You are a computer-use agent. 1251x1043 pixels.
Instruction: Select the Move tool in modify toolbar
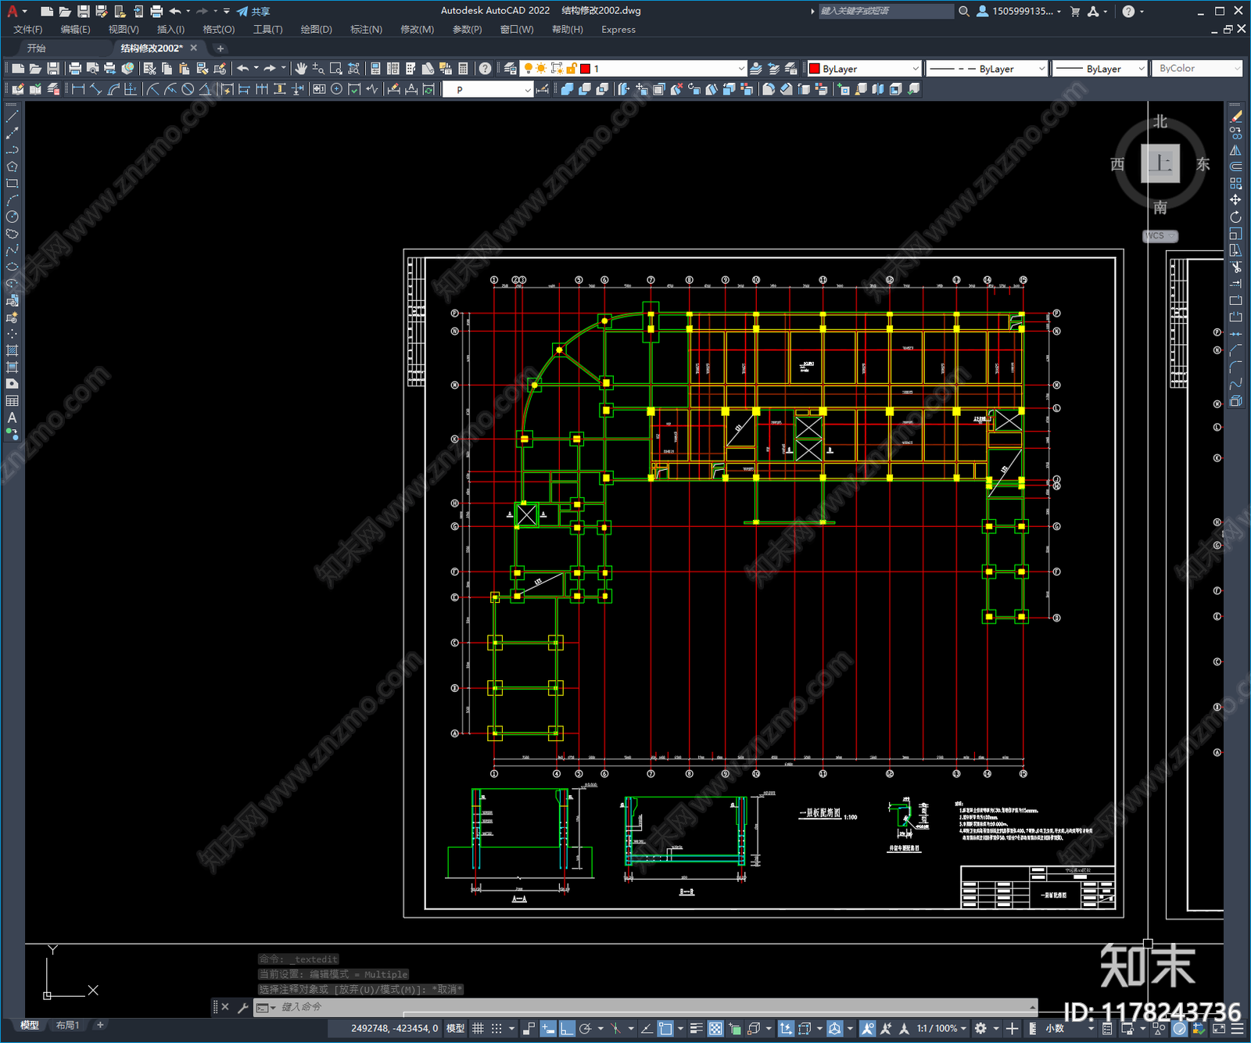pos(1235,200)
